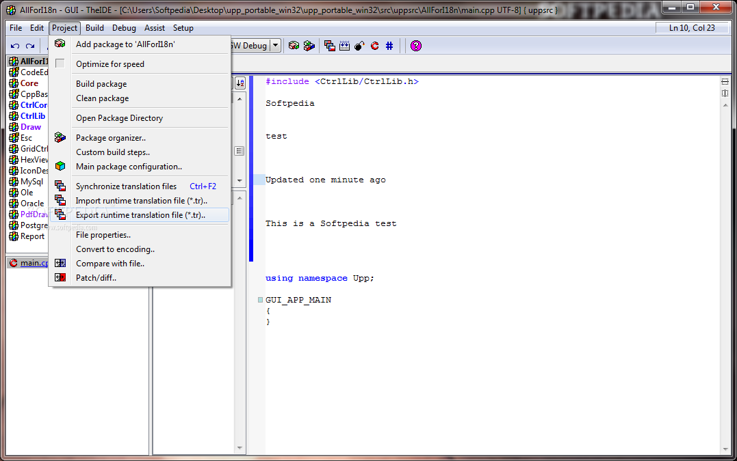This screenshot has width=737, height=461.
Task: Choose Build package
Action: pyautogui.click(x=140, y=83)
